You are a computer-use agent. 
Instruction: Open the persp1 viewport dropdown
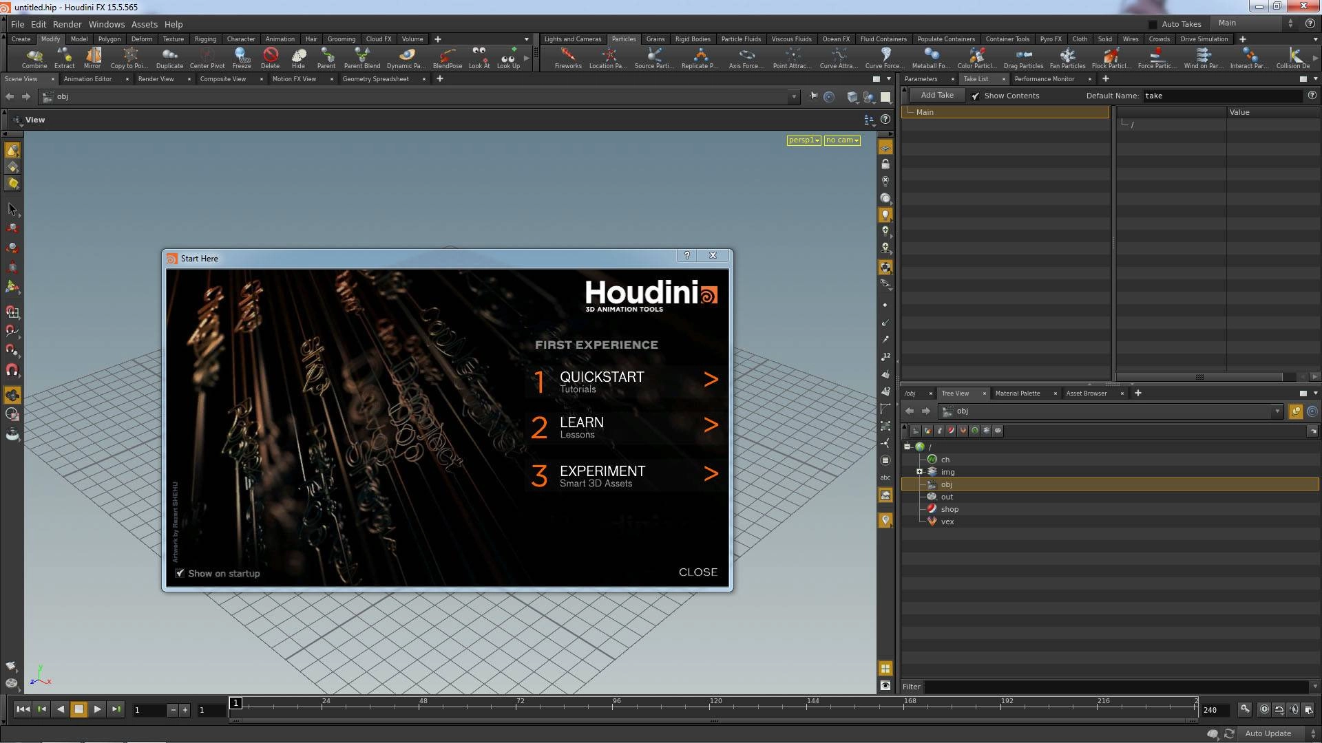804,140
